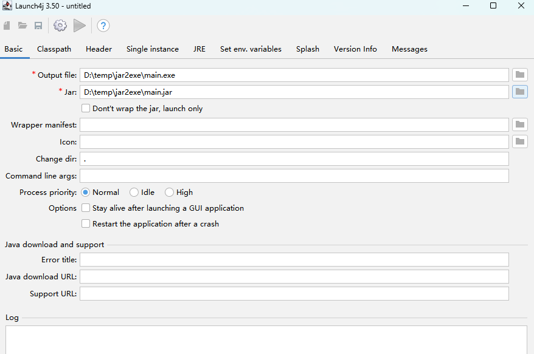
Task: Build the wrapper with the gear icon
Action: tap(60, 26)
